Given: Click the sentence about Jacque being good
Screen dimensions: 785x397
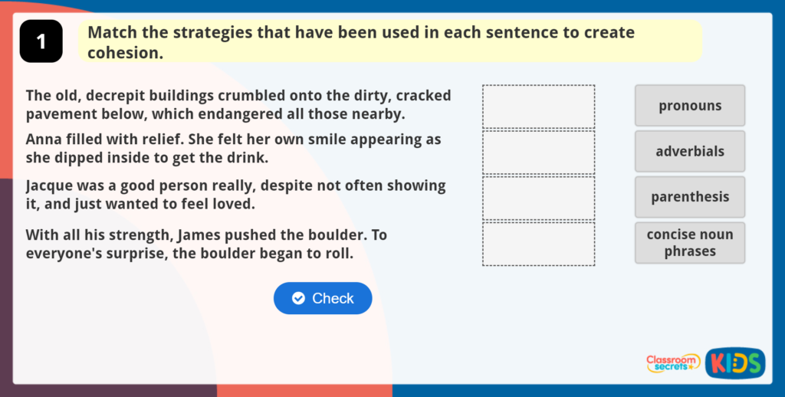Looking at the screenshot, I should 235,195.
